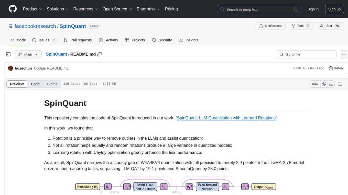Click SpinQuant in the file breadcrumb

pyautogui.click(x=56, y=54)
